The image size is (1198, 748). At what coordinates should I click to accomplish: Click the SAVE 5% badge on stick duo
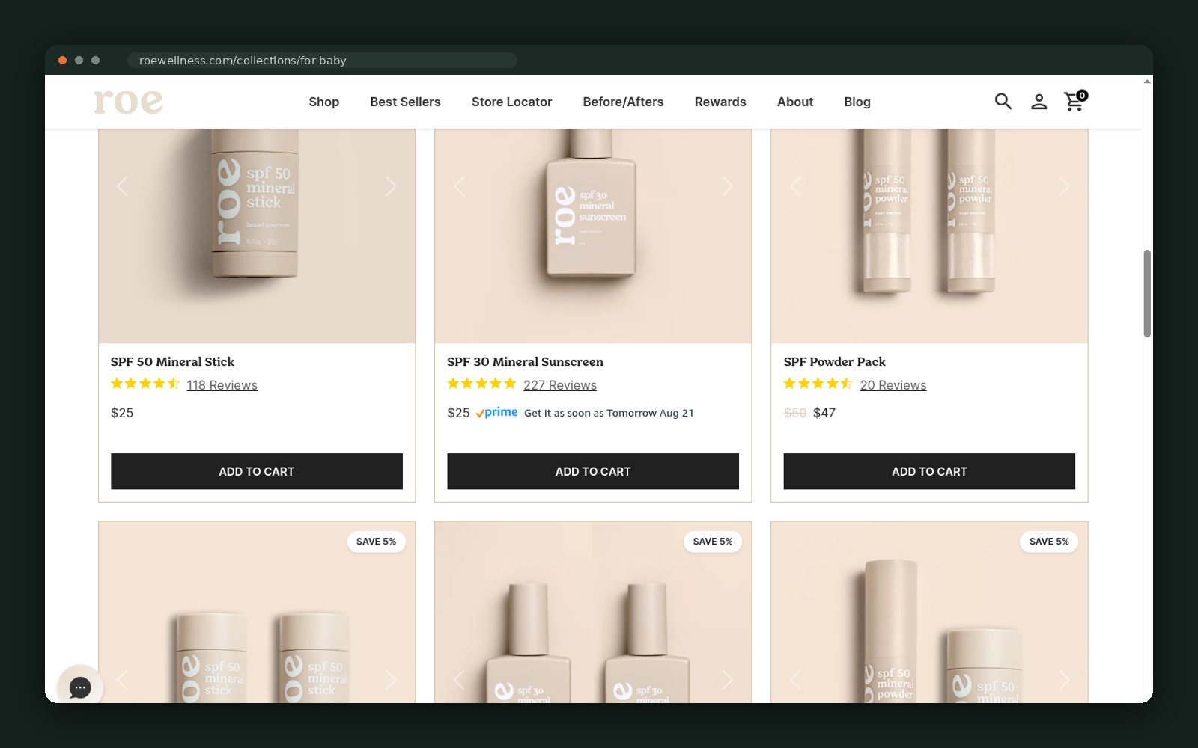coord(376,542)
